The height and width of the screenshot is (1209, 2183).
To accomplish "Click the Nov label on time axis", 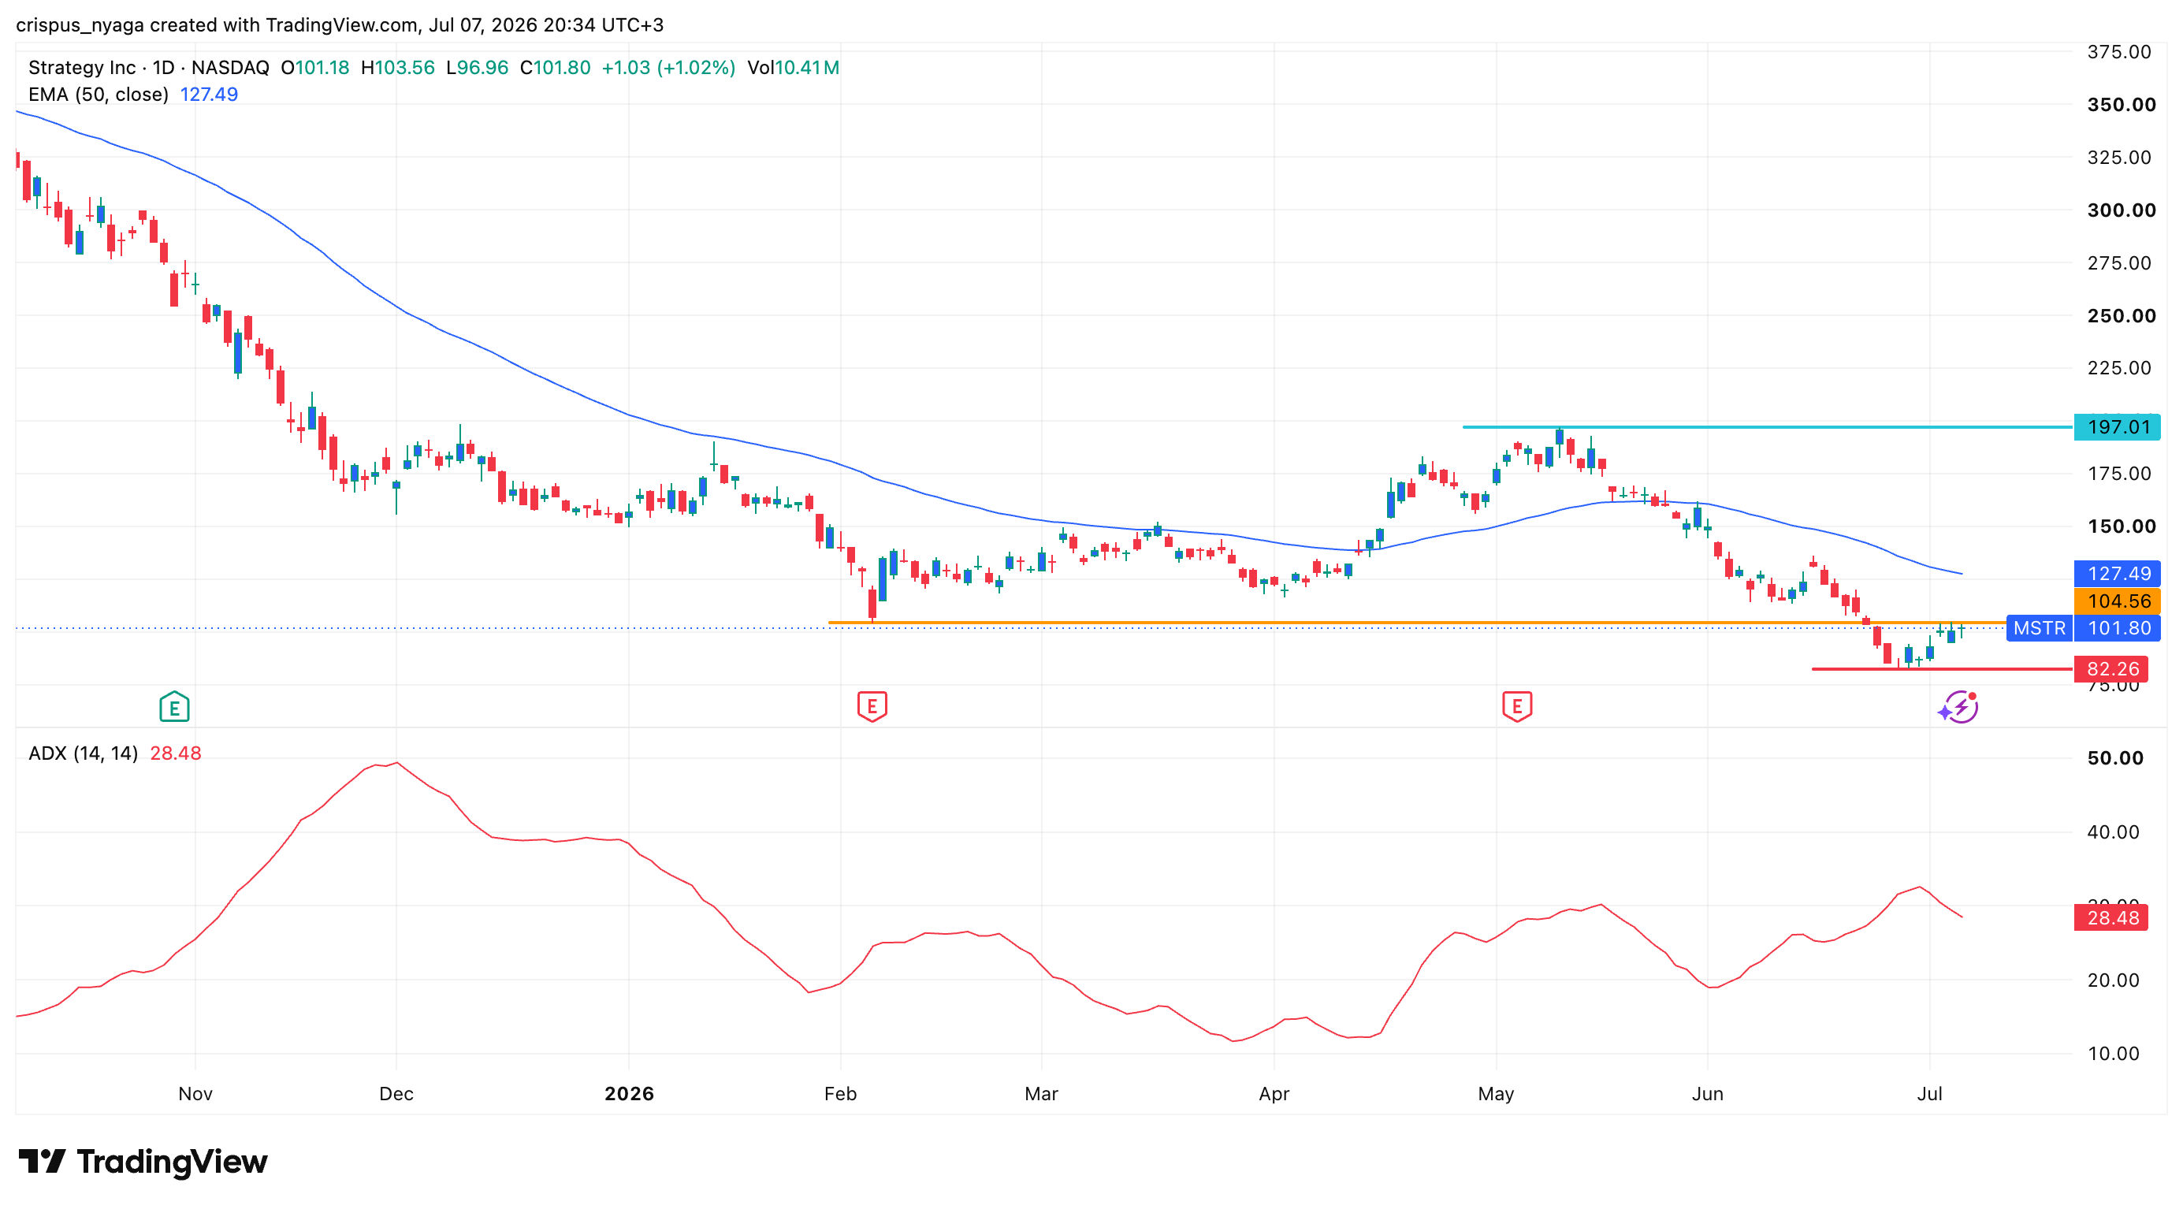I will (195, 1094).
